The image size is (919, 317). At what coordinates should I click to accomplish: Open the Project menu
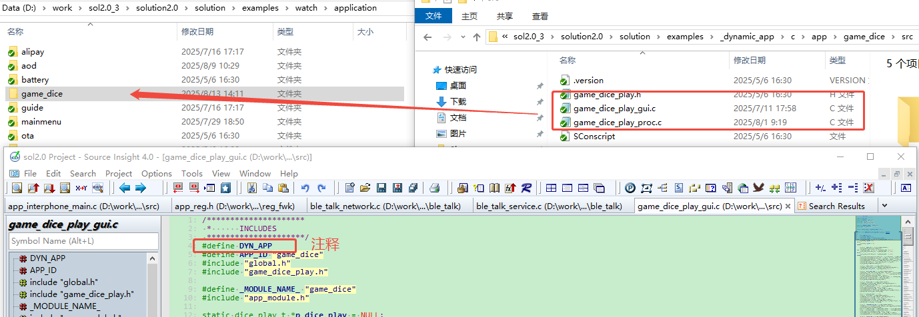119,173
